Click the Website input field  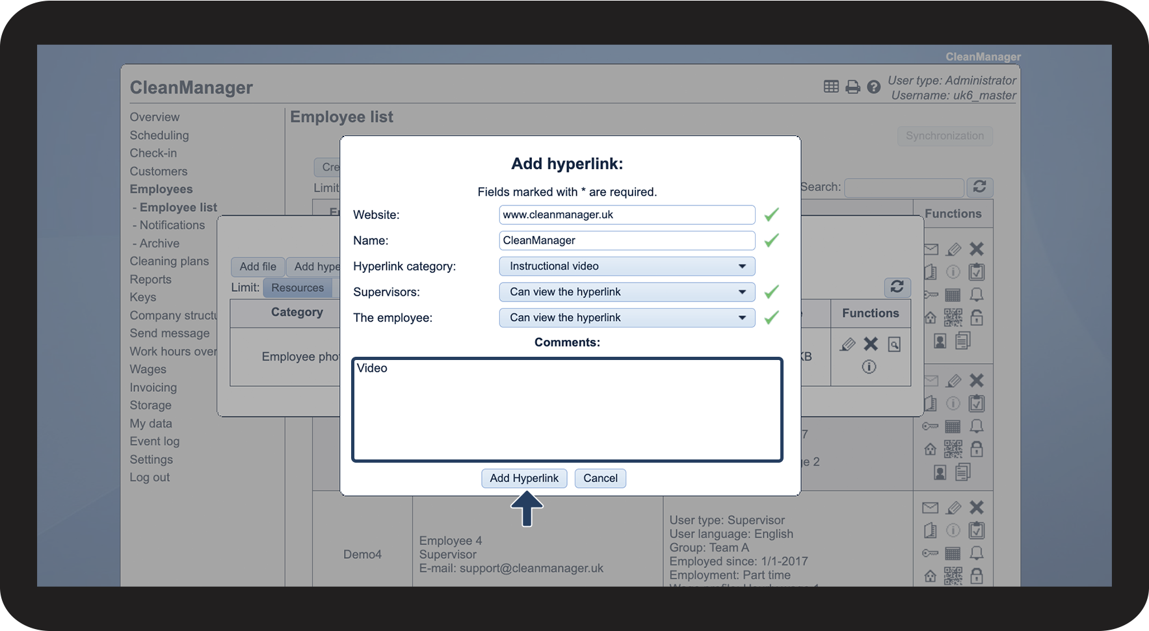(627, 215)
